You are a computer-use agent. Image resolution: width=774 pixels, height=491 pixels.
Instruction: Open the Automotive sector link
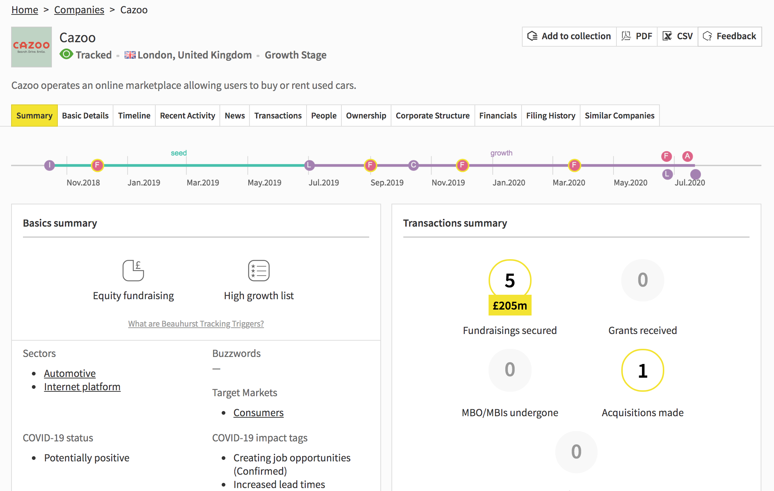70,373
